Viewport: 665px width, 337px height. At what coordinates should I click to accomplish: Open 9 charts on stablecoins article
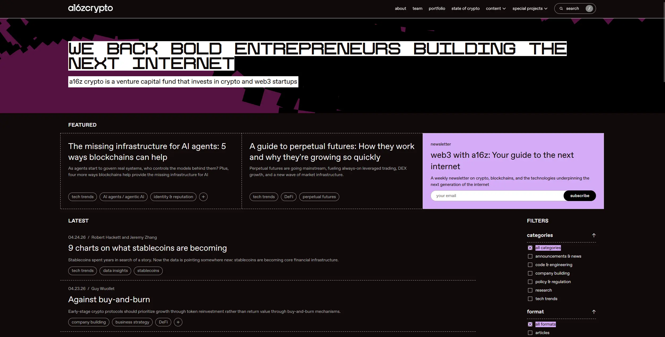click(148, 248)
